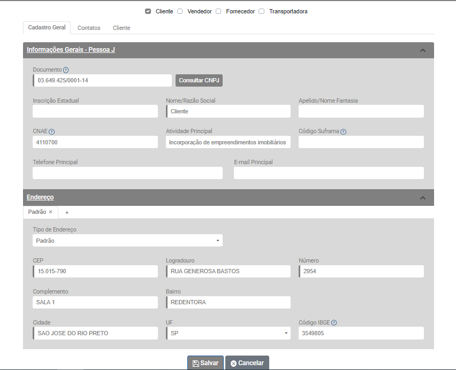Check the Fornecedor checkbox
This screenshot has width=456, height=370.
(x=218, y=11)
